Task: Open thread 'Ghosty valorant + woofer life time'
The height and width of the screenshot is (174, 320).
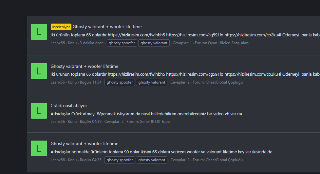Action: 107,27
